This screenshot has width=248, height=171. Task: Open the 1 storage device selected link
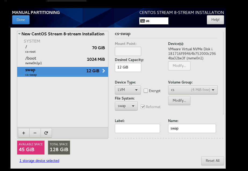tap(39, 161)
